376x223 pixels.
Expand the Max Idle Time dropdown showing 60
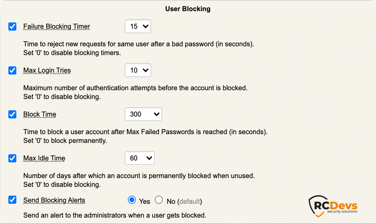pyautogui.click(x=140, y=158)
